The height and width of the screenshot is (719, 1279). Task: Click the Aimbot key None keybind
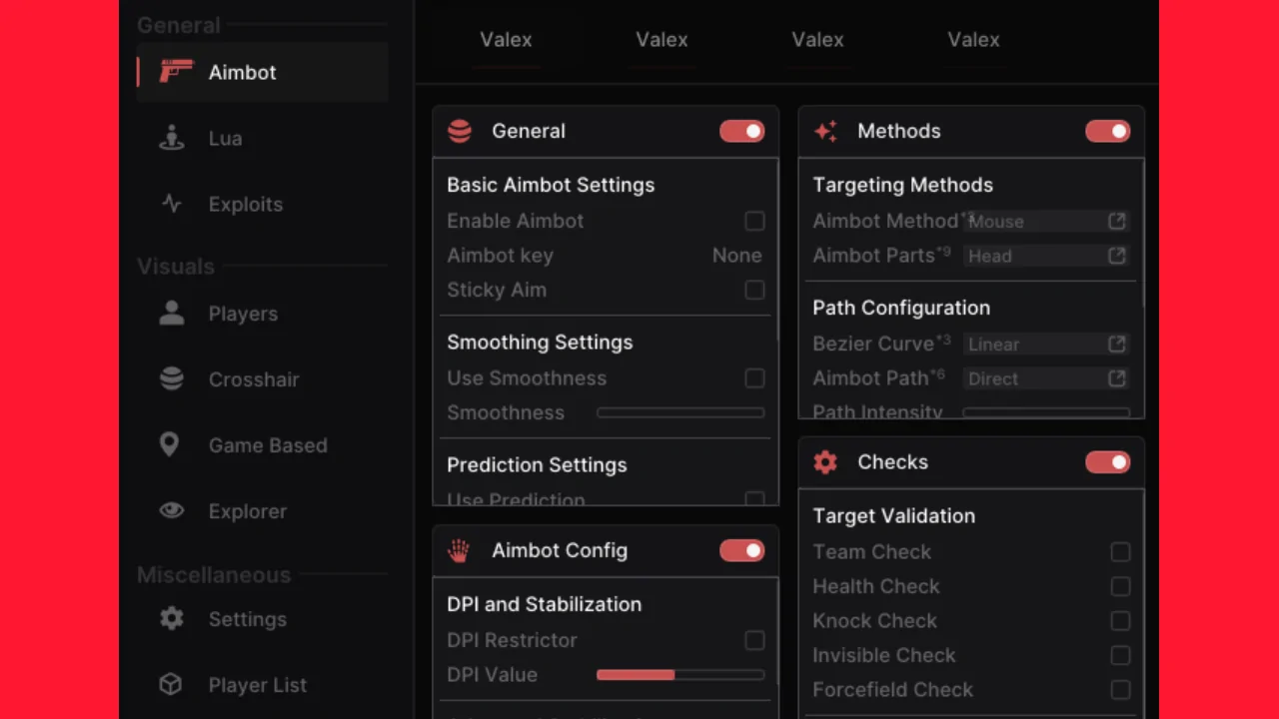(736, 256)
